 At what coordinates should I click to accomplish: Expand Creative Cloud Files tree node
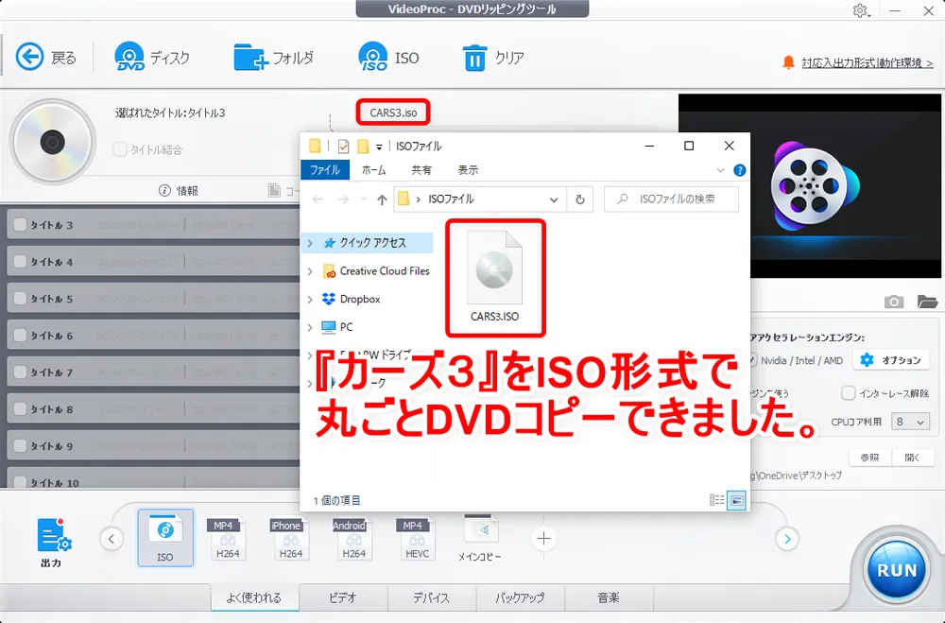[x=310, y=271]
